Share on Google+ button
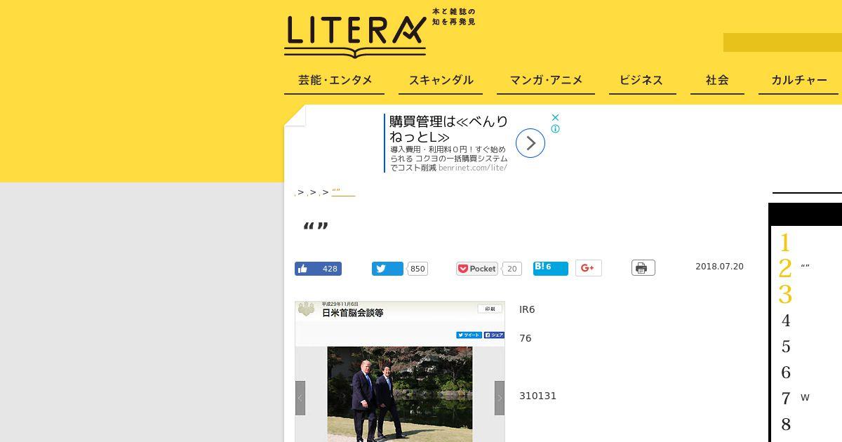Screen dimensions: 842x442 [589, 268]
